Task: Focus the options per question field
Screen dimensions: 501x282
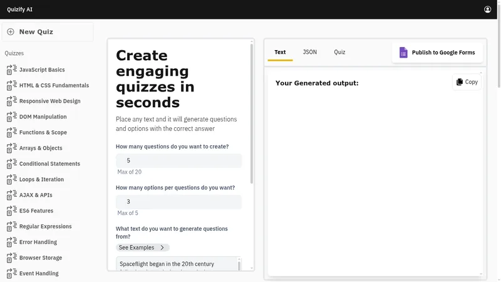Action: point(178,202)
